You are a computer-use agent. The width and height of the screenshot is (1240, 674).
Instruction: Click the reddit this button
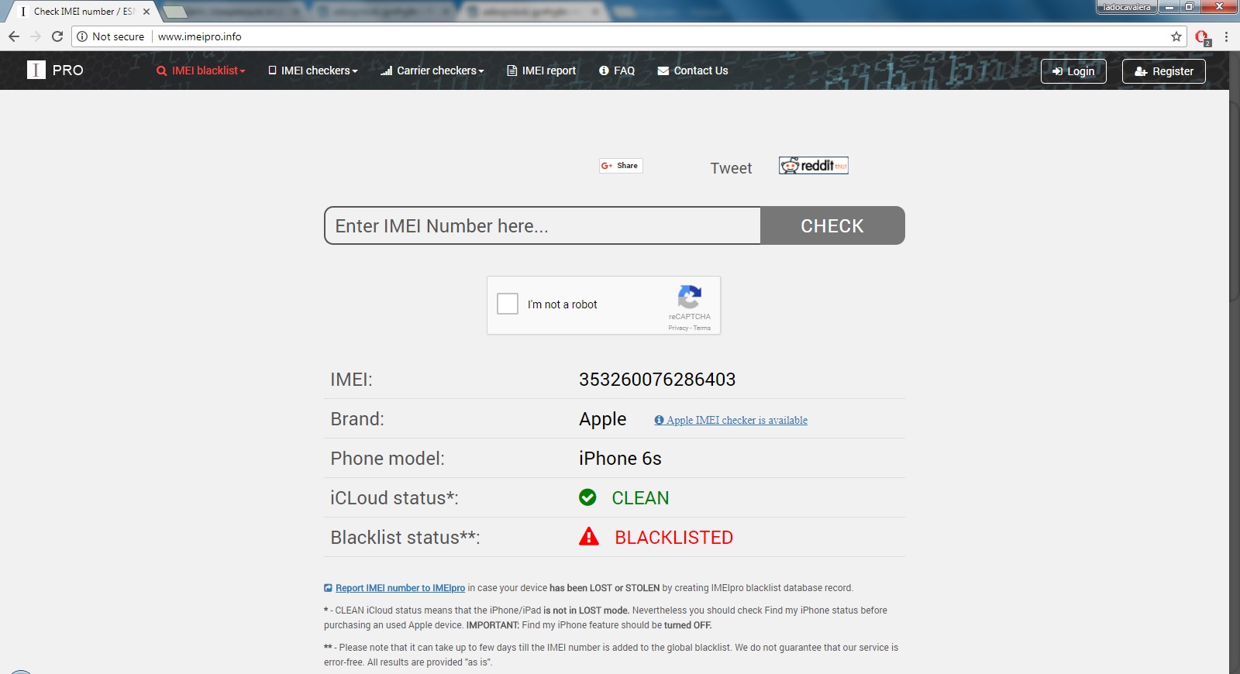pos(814,165)
